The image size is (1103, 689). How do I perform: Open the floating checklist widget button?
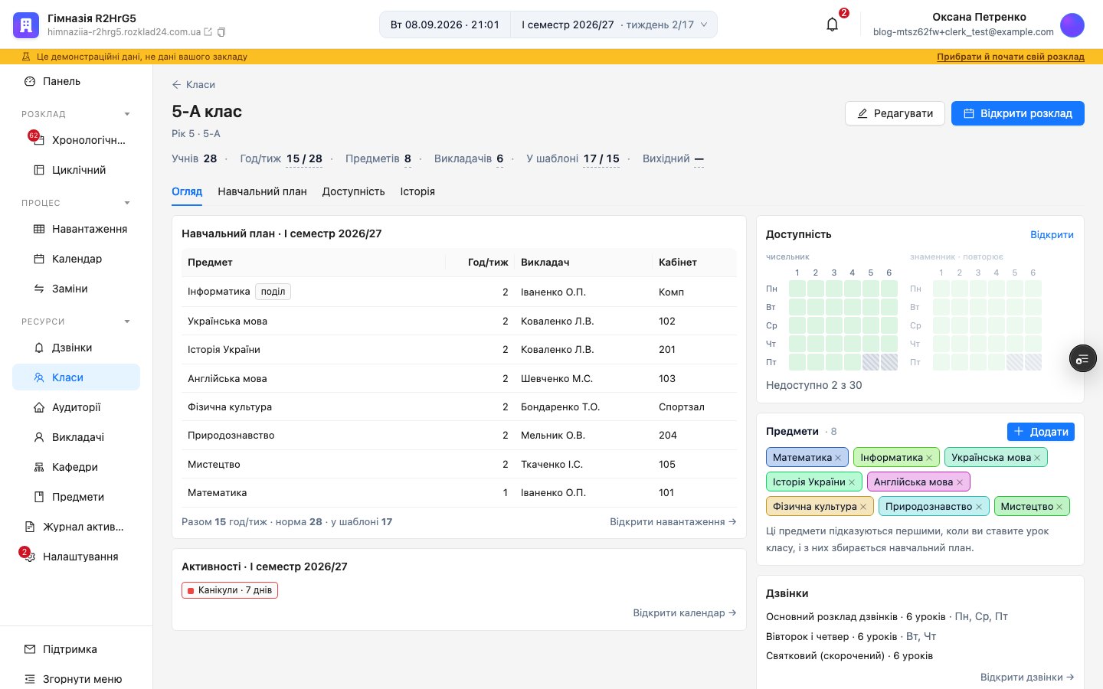[x=1083, y=358]
